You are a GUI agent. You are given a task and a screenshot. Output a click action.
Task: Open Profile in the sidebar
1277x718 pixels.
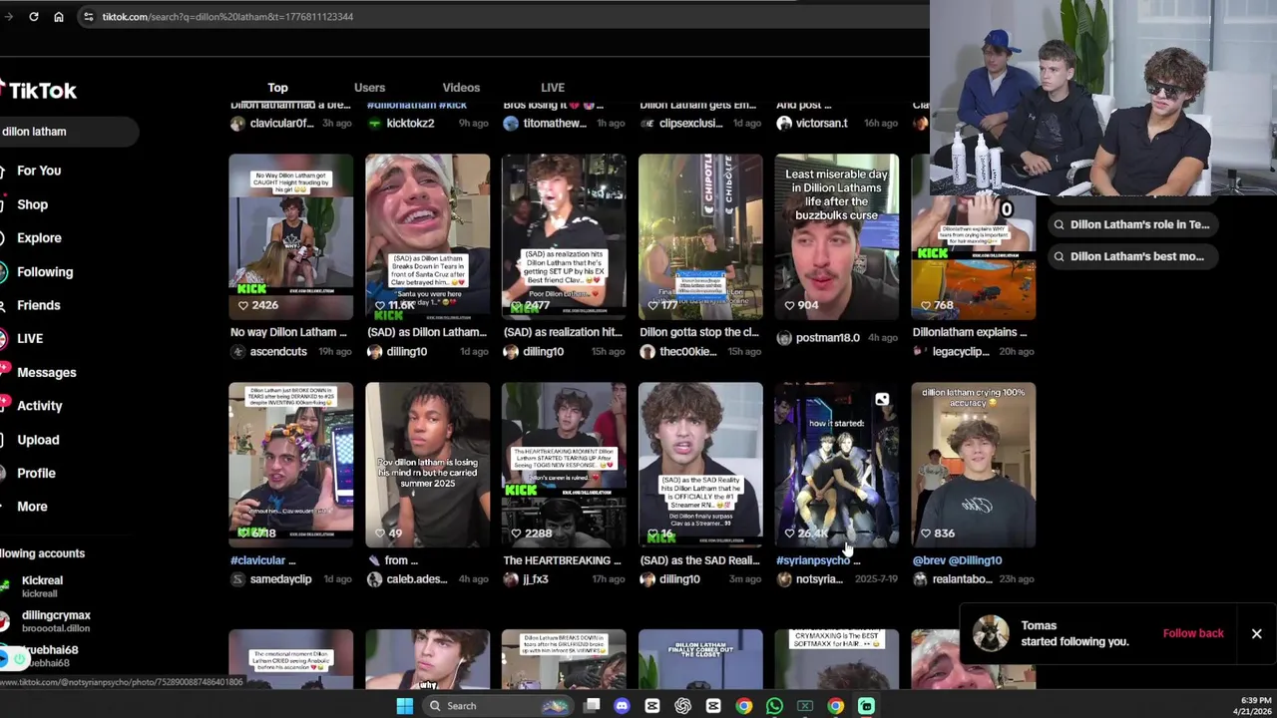click(36, 474)
